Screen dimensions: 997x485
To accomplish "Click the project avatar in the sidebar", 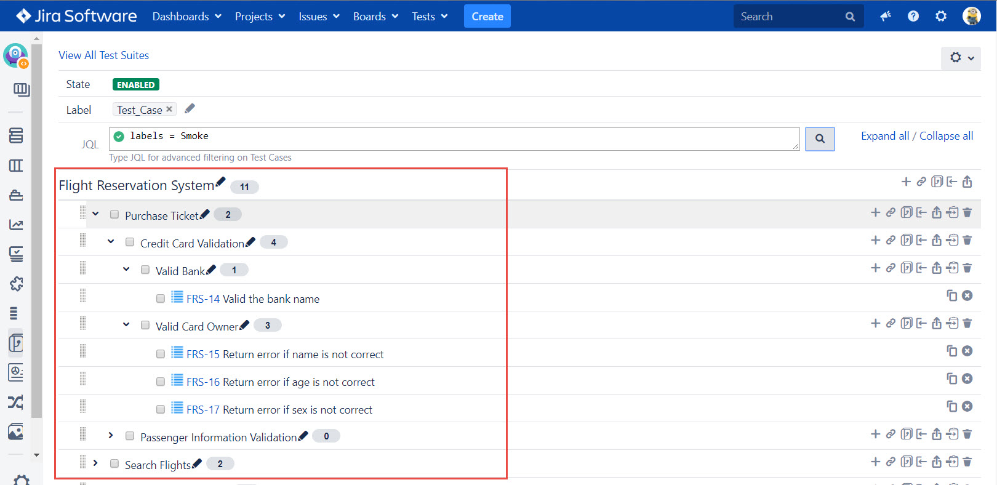I will pos(15,55).
